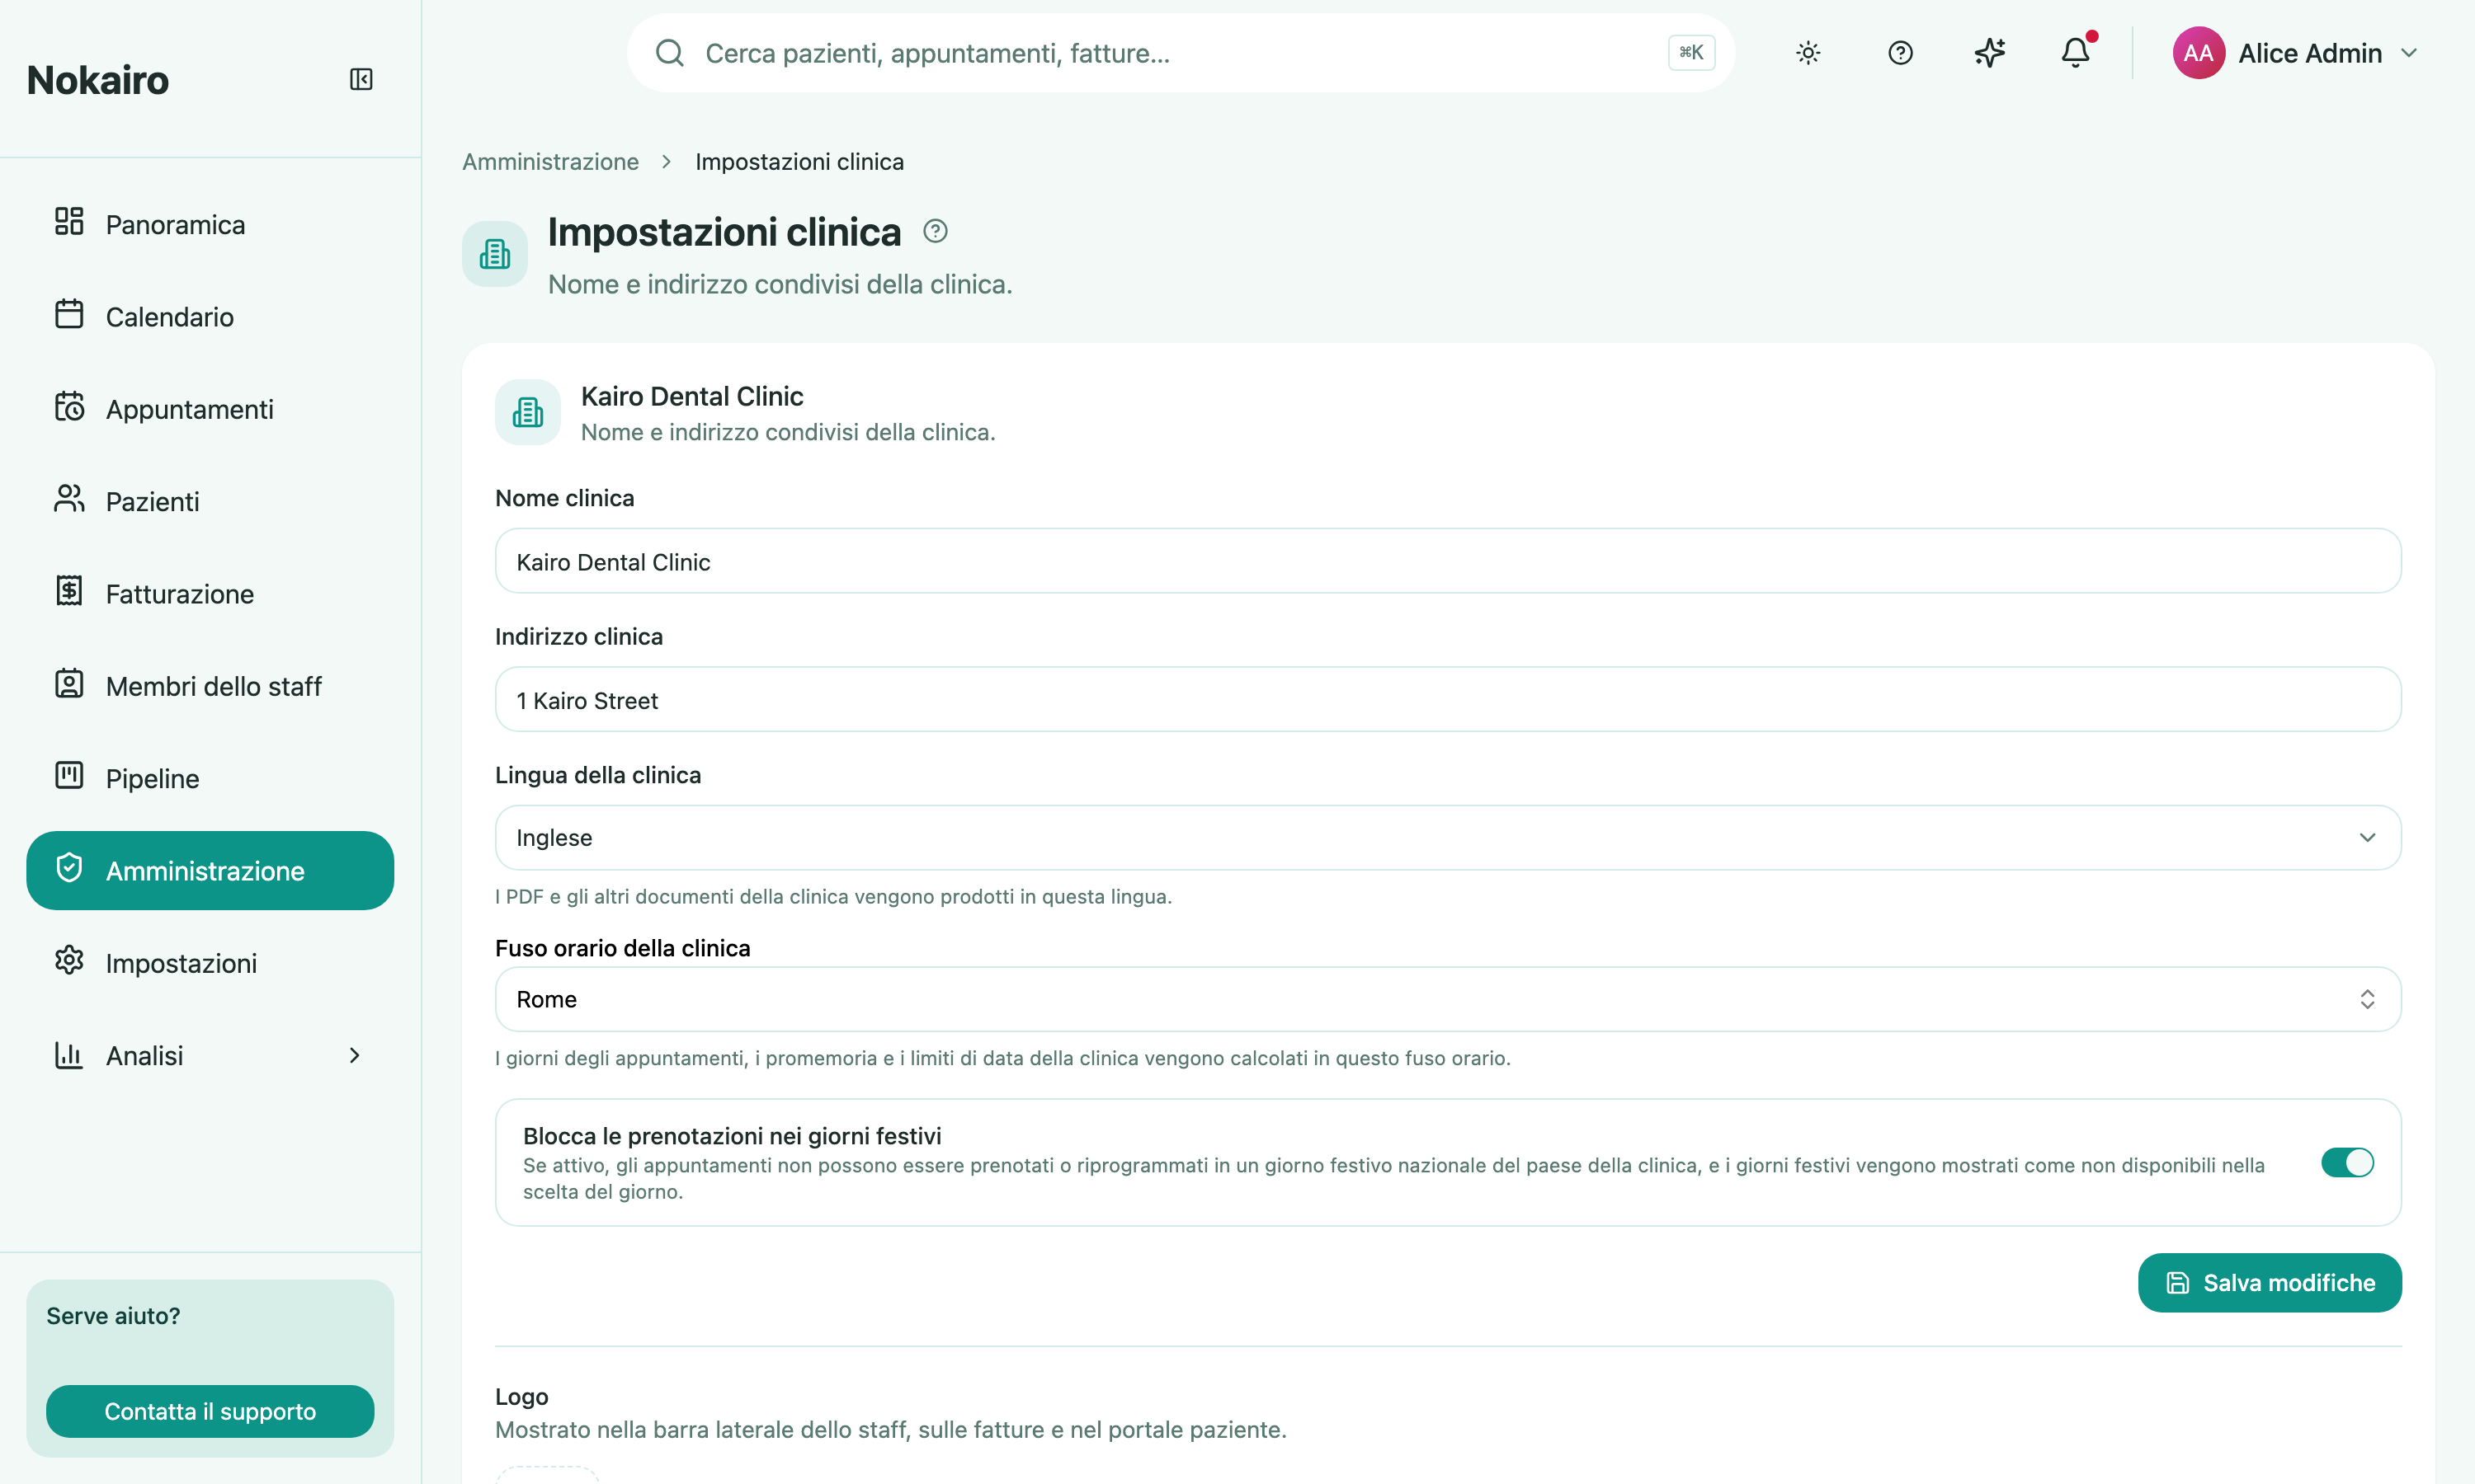
Task: Select Amministrazione menu item
Action: pyautogui.click(x=210, y=871)
